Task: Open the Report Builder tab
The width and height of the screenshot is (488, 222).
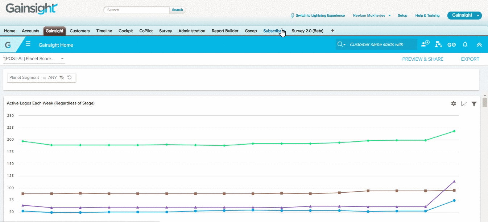Action: (x=225, y=31)
